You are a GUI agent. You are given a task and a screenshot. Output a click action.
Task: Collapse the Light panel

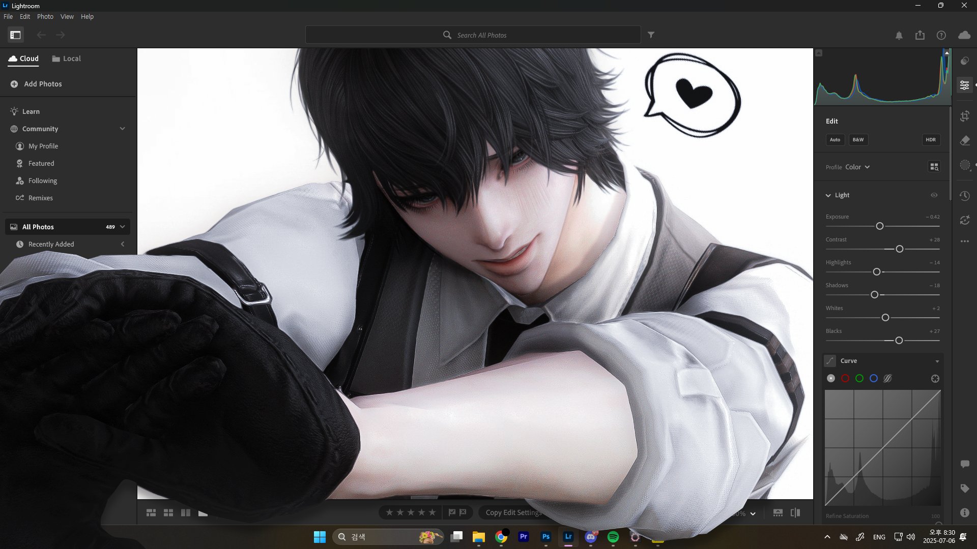point(828,195)
